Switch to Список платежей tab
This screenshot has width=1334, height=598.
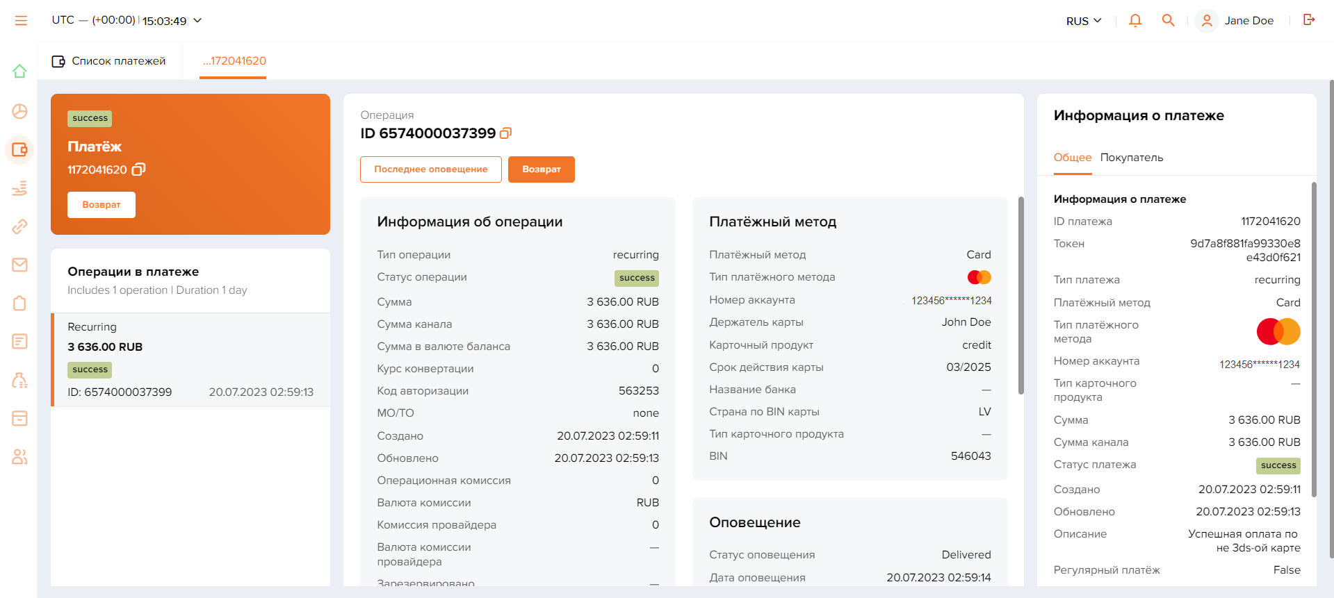click(110, 61)
